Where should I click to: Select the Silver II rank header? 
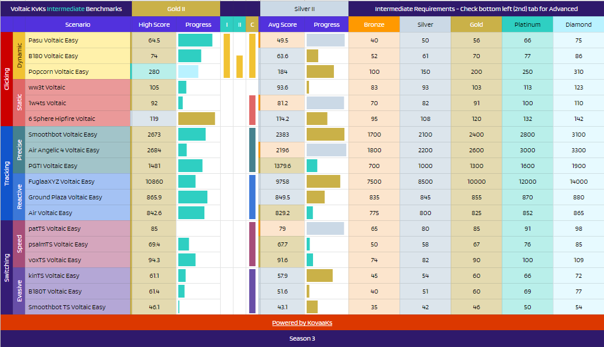point(304,9)
